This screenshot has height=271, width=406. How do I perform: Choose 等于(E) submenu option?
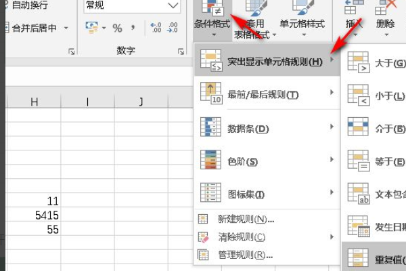click(x=374, y=161)
